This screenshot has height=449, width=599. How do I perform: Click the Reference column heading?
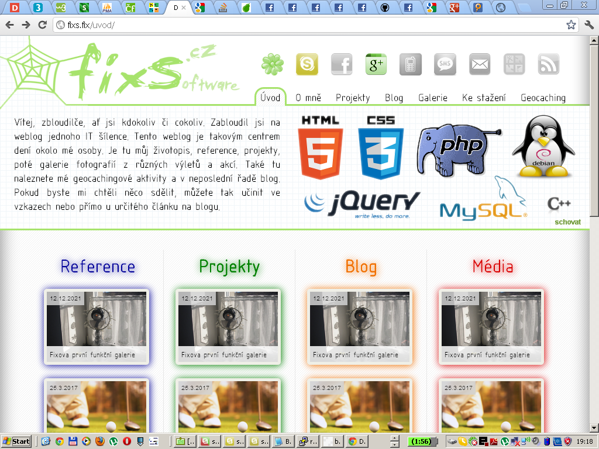pos(98,267)
